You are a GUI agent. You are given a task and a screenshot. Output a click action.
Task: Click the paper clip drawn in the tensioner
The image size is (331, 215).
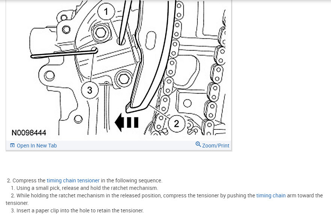click(64, 53)
